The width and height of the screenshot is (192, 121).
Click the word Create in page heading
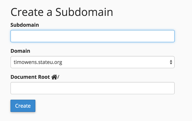pos(27,12)
